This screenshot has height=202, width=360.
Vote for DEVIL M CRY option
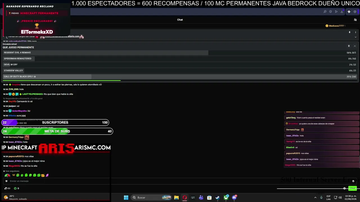180,65
